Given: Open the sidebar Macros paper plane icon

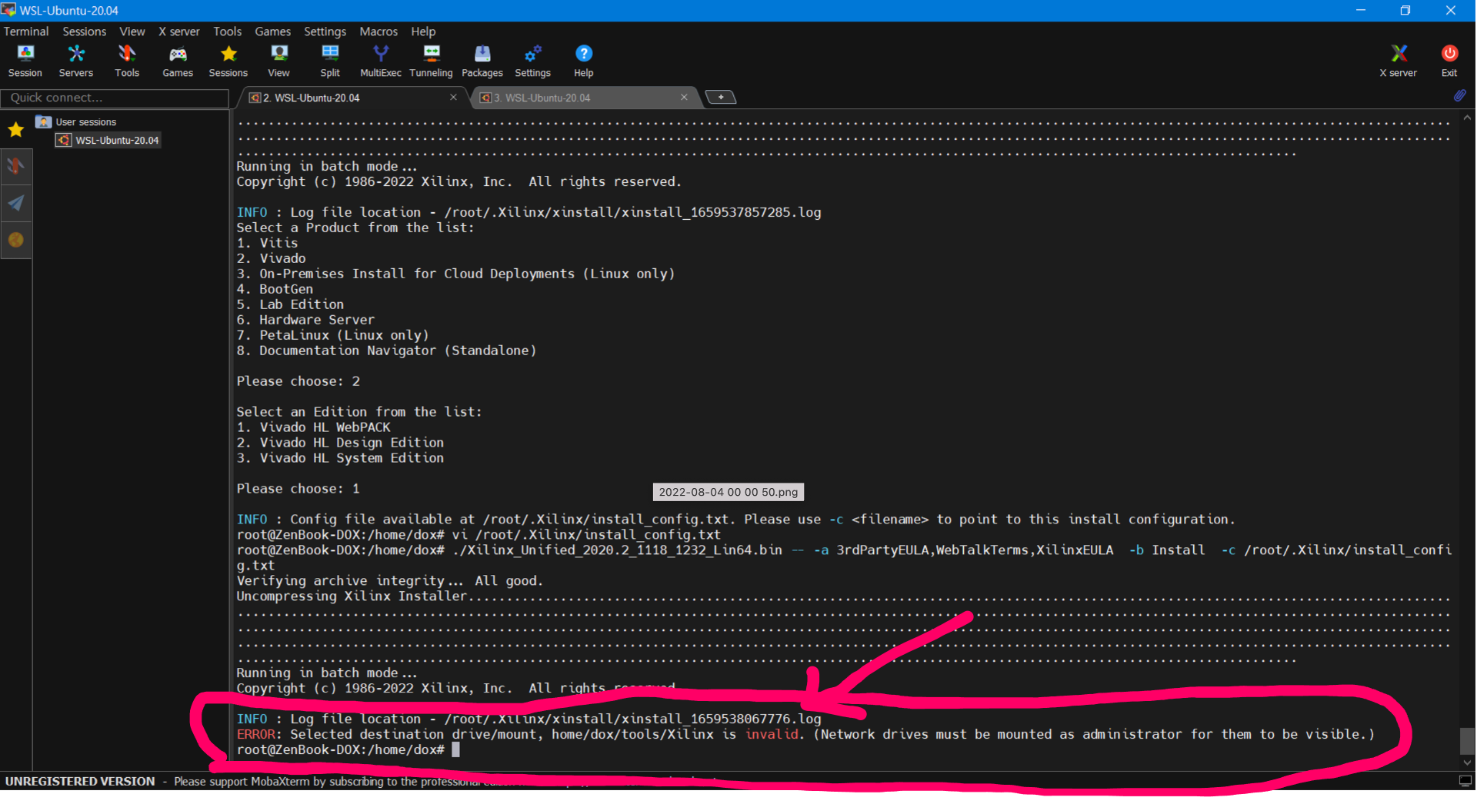Looking at the screenshot, I should pyautogui.click(x=15, y=203).
